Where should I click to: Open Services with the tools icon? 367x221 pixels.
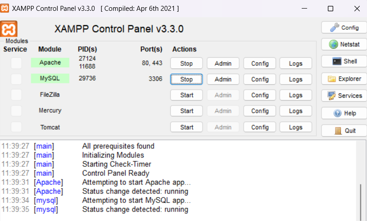click(344, 96)
